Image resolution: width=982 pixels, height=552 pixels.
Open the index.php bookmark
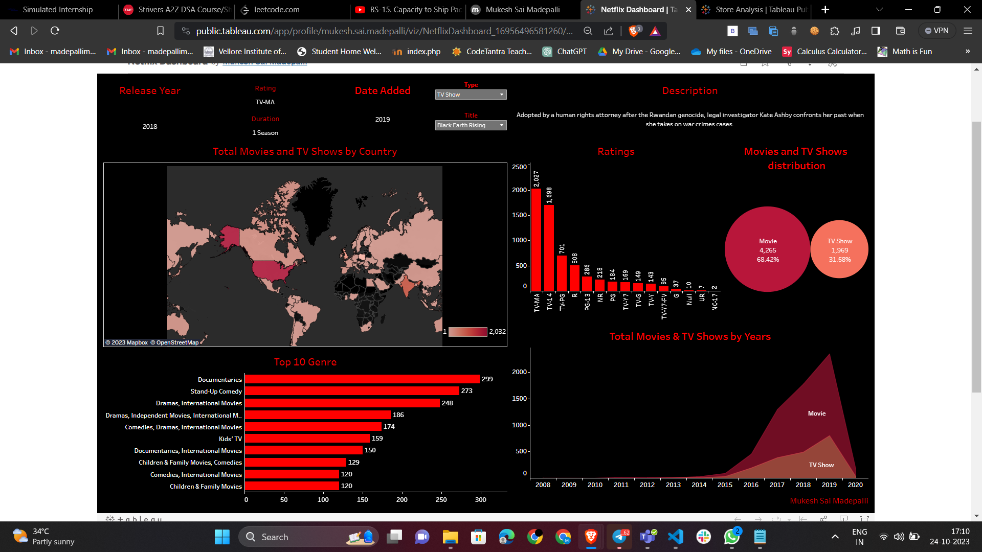coord(416,51)
